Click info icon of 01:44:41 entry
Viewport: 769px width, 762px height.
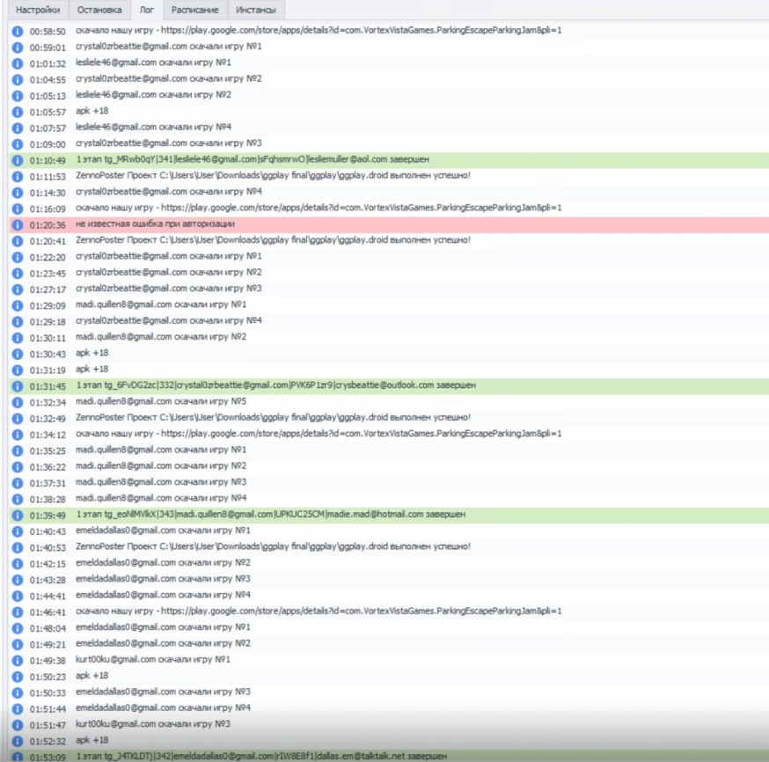point(18,597)
